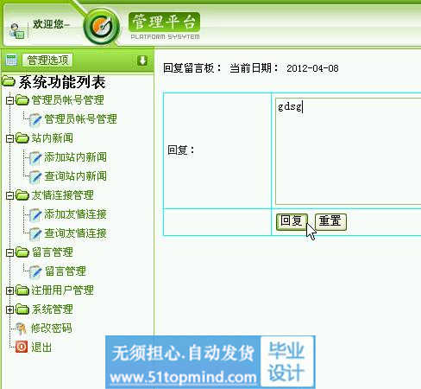
Task: Click the user avatar icon near 欢迎您
Action: point(16,31)
